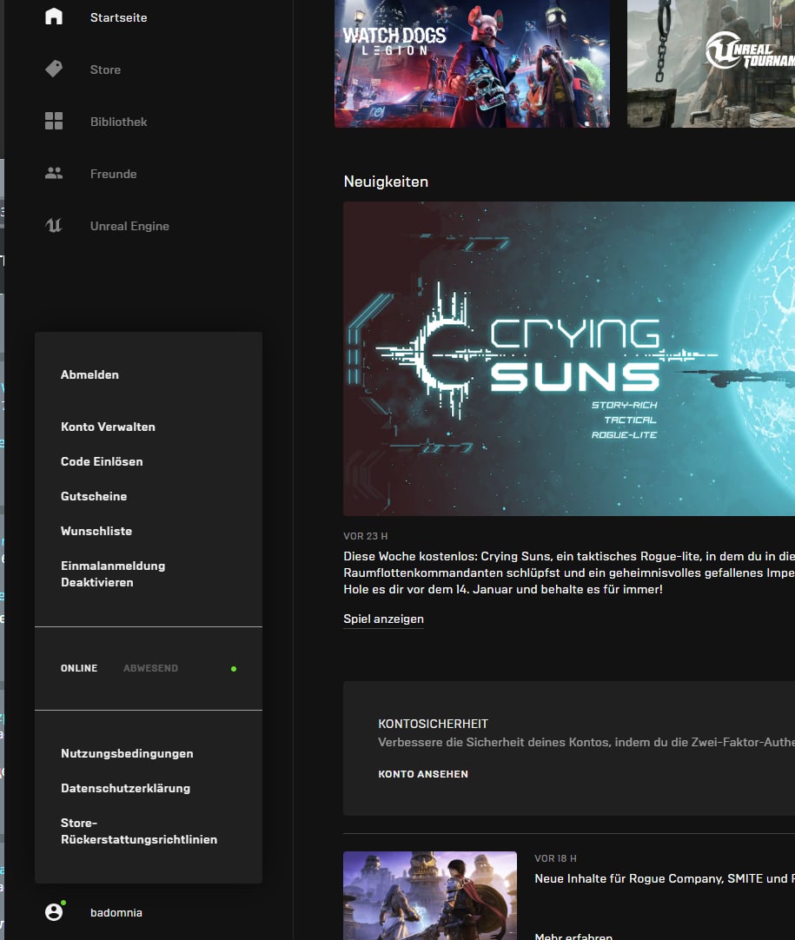The width and height of the screenshot is (795, 940).
Task: Click the Unreal Engine logo icon
Action: 54,225
